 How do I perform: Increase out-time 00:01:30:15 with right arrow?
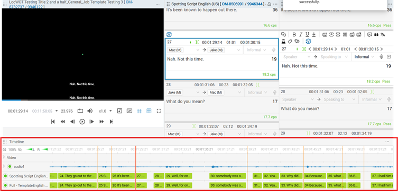pos(382,49)
